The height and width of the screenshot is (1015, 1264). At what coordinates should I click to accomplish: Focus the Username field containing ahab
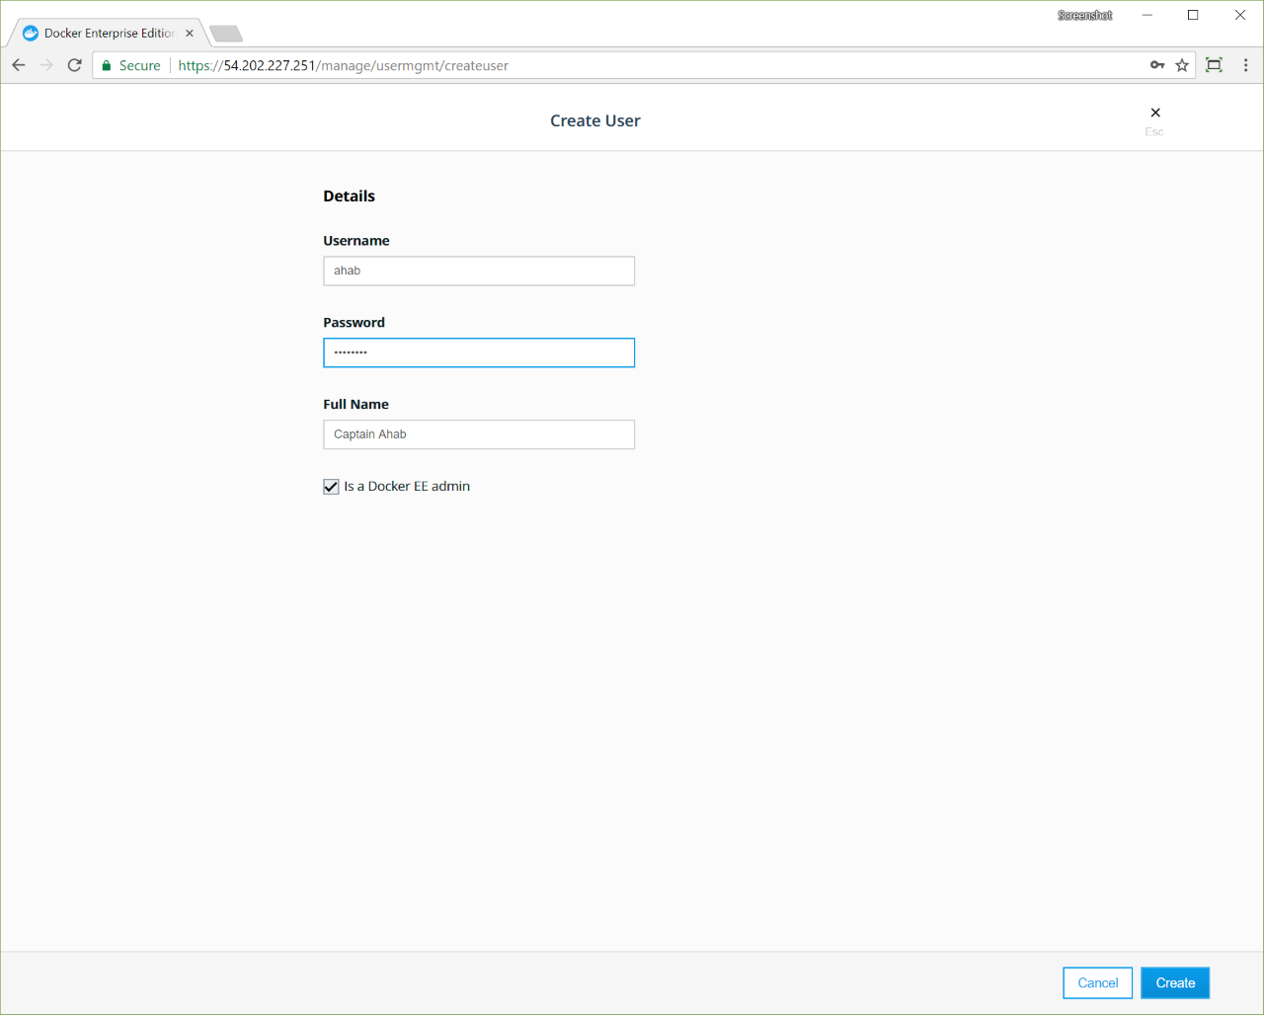pyautogui.click(x=479, y=272)
